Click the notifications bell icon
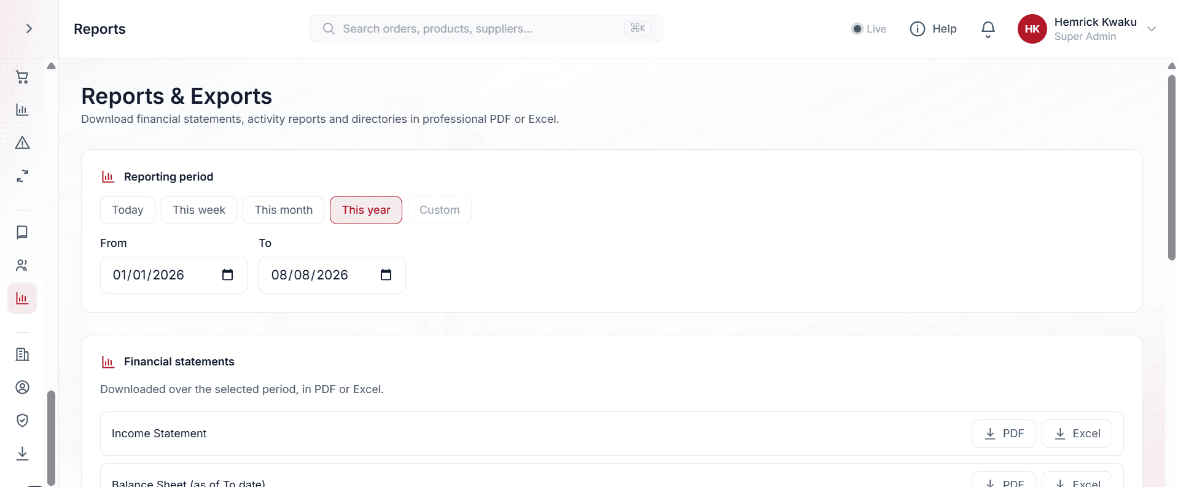Screen dimensions: 1178x487 coord(988,29)
